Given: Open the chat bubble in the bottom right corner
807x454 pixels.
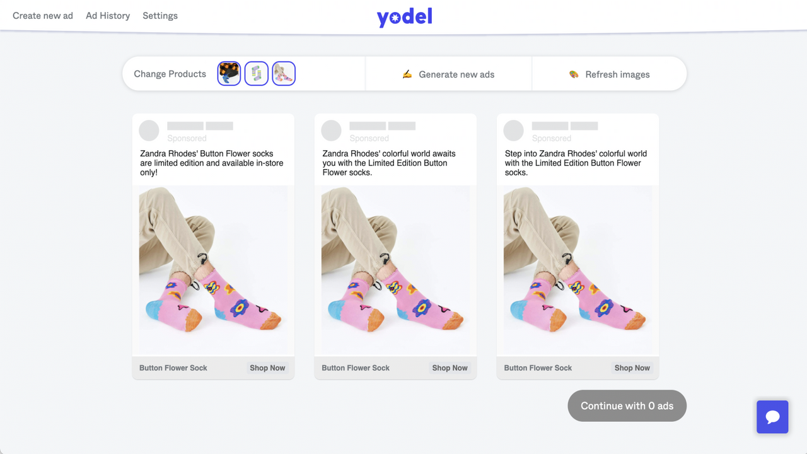Looking at the screenshot, I should tap(772, 417).
